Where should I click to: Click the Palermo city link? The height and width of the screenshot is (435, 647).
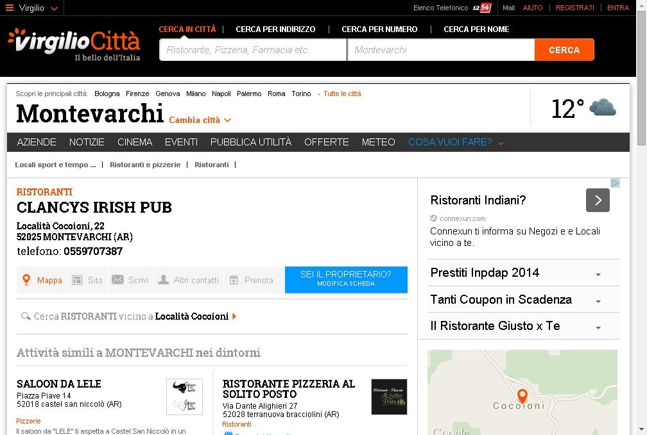[249, 94]
